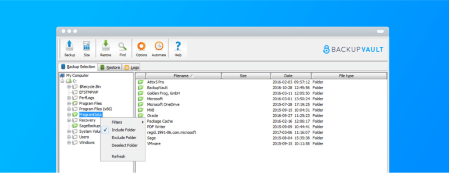Open the Automate clock icon
449x173 pixels.
[x=159, y=49]
